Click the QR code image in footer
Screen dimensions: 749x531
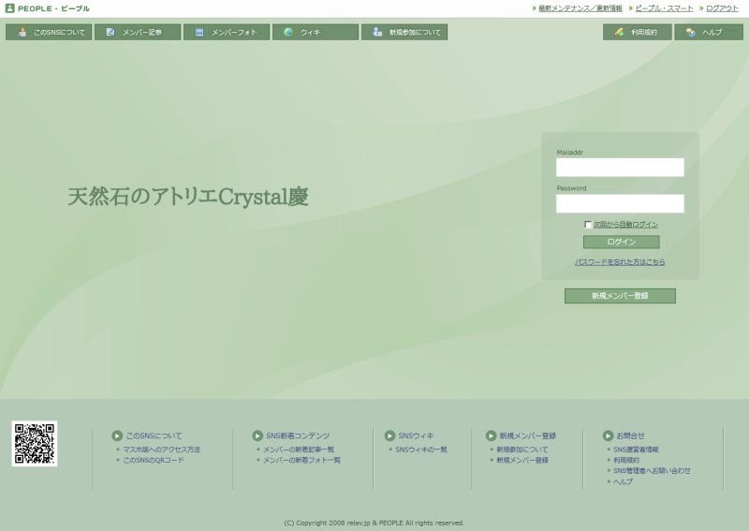tap(35, 444)
